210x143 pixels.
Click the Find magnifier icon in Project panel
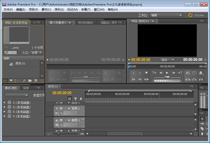coord(24,81)
